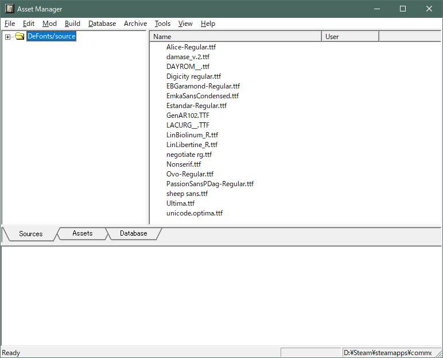Open the Database menu
443x358 pixels.
point(102,24)
